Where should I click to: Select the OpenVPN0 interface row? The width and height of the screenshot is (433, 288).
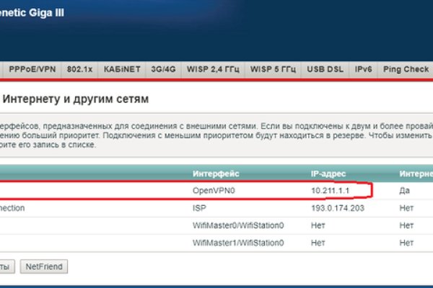point(214,190)
